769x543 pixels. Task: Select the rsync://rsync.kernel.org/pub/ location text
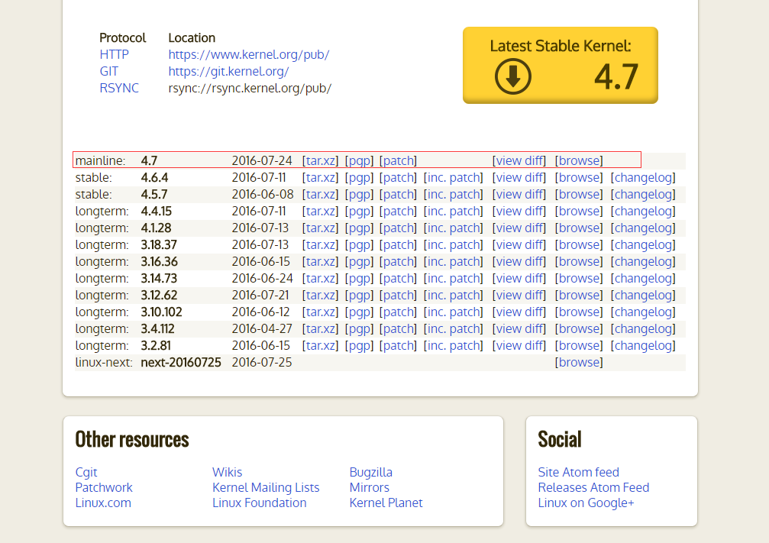pyautogui.click(x=250, y=88)
